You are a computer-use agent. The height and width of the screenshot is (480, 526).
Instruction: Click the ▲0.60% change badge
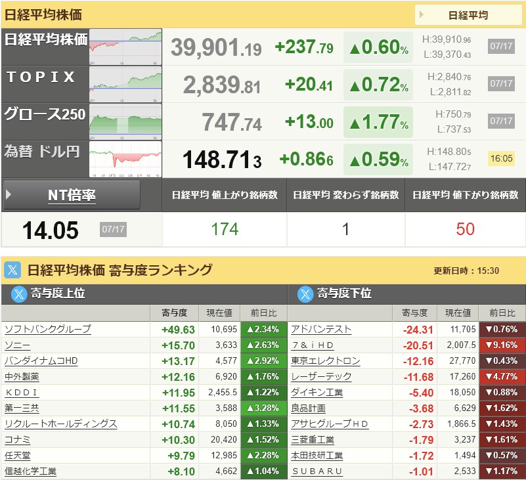pos(378,47)
